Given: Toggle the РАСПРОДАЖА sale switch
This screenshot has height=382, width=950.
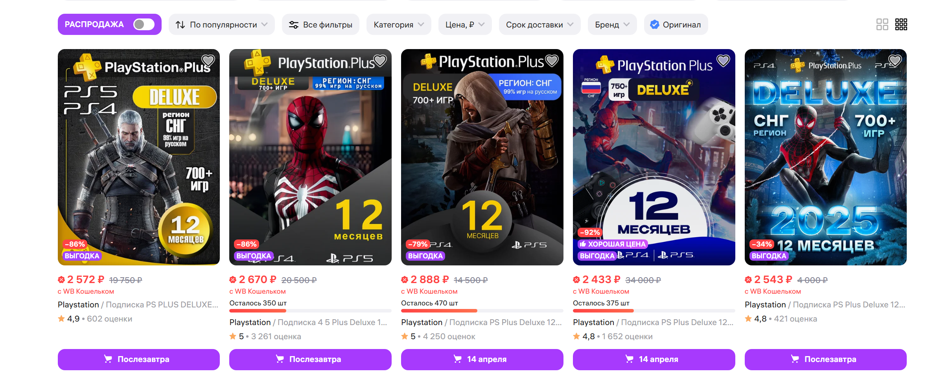Looking at the screenshot, I should (144, 24).
